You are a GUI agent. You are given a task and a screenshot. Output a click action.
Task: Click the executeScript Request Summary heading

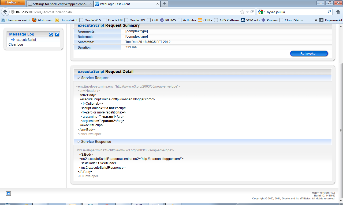[109, 25]
